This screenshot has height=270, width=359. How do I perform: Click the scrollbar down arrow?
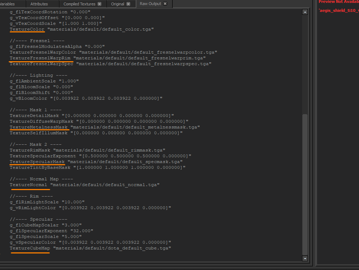[305, 258]
